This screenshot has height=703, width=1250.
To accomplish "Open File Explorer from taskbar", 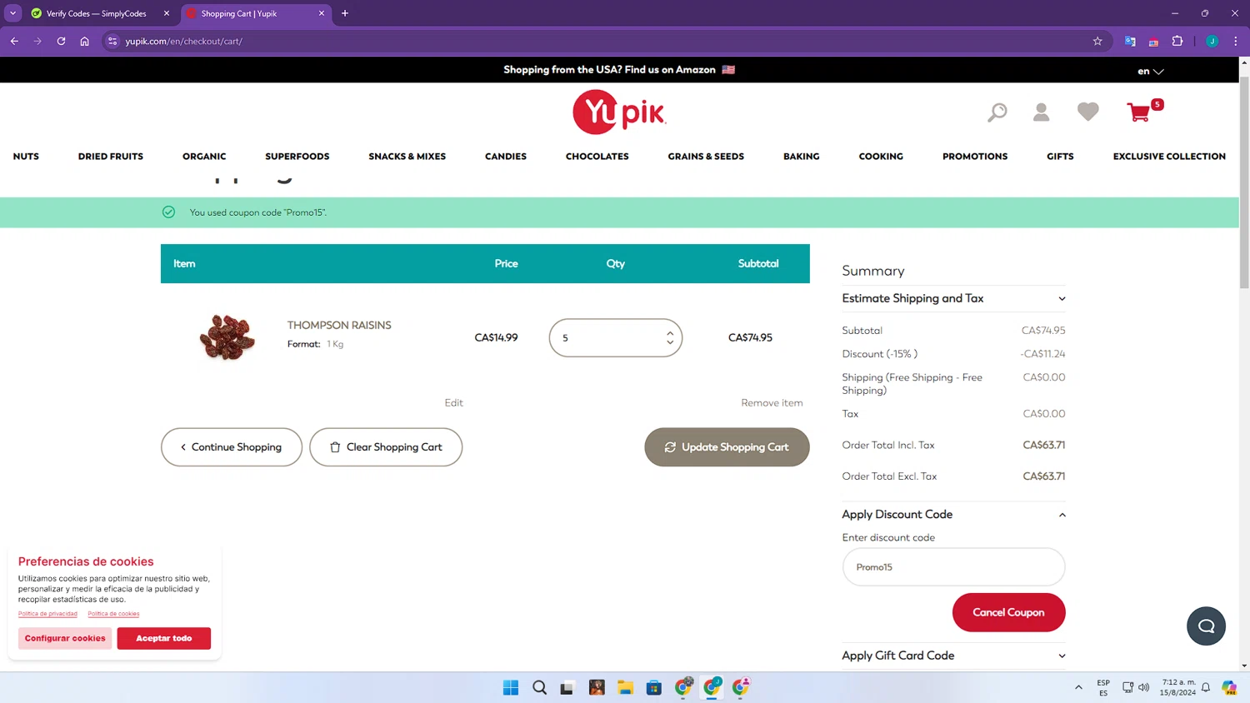I will (x=625, y=687).
